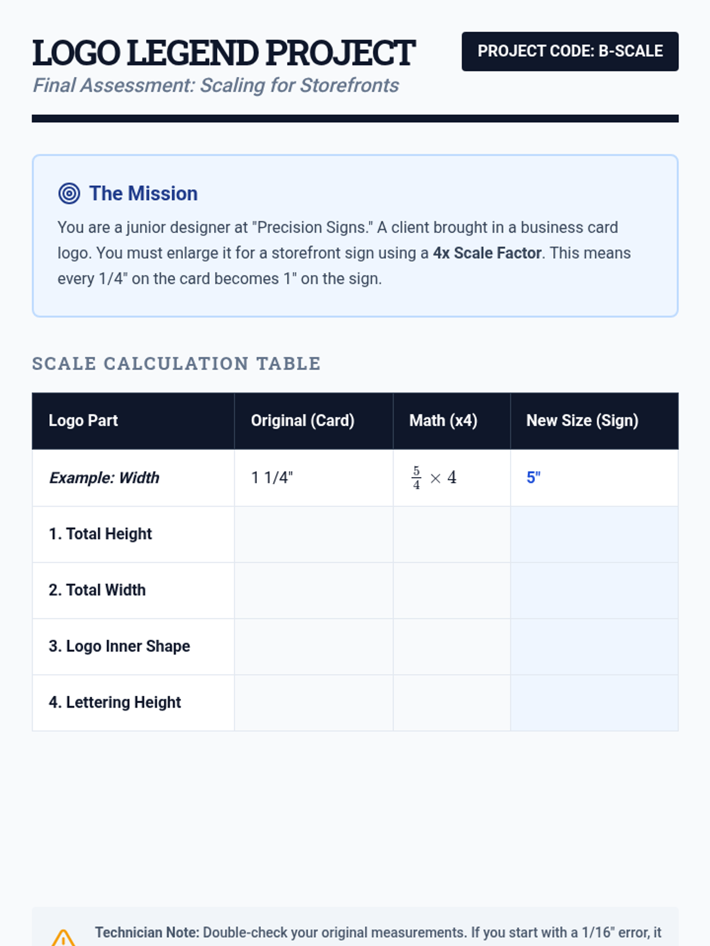This screenshot has width=710, height=946.
Task: Select the Total Width original card cell
Action: click(x=314, y=590)
